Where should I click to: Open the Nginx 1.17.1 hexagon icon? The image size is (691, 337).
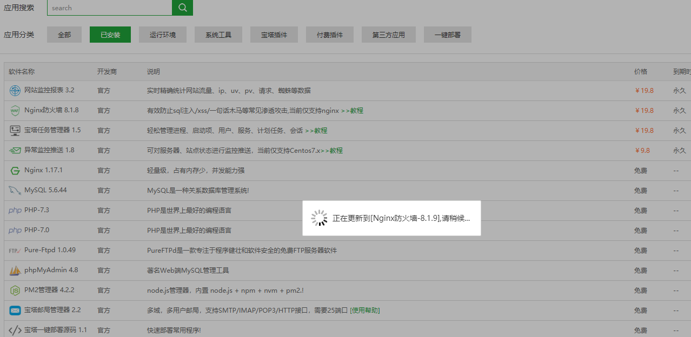[15, 171]
